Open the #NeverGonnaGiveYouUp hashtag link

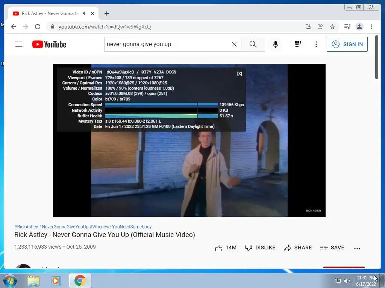click(x=64, y=227)
